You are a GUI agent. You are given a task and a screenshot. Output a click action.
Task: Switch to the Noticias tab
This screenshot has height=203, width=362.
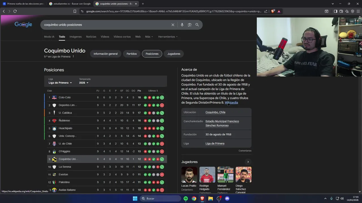[91, 37]
